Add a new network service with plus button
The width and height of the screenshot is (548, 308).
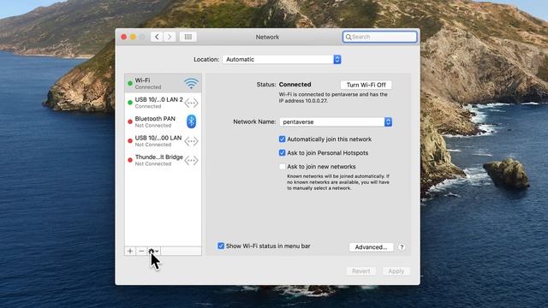[x=130, y=251]
